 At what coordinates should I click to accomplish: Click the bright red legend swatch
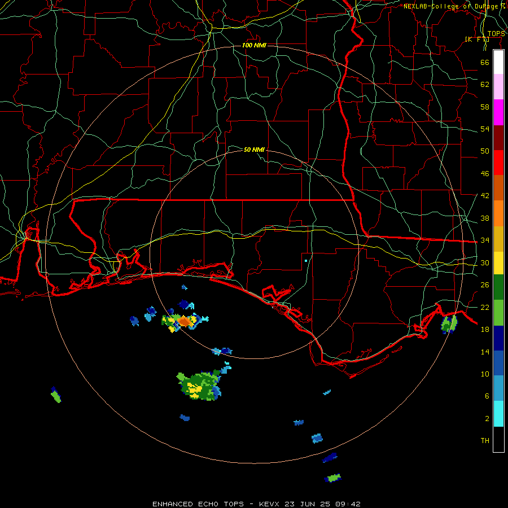pyautogui.click(x=498, y=163)
